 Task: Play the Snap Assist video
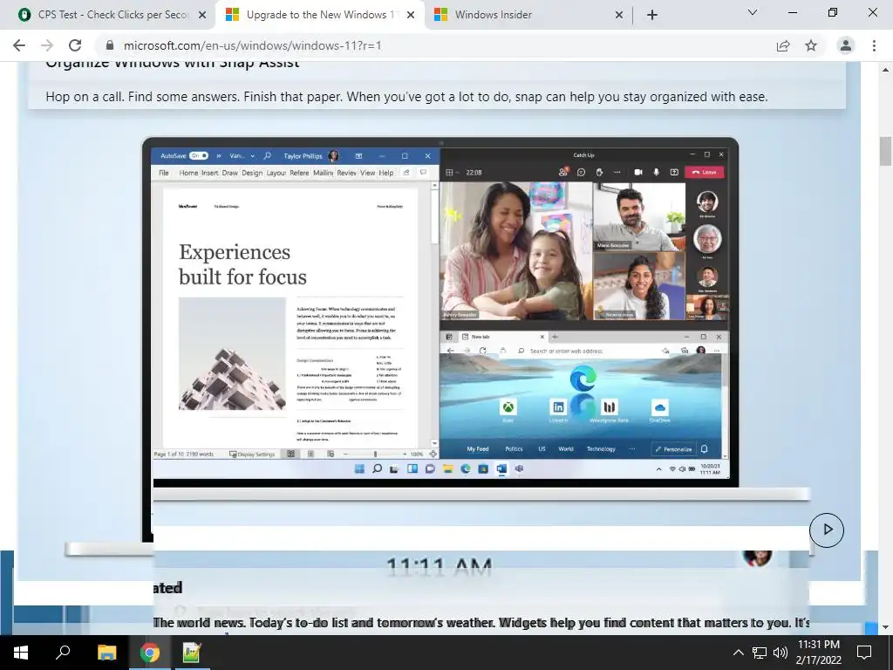(827, 530)
